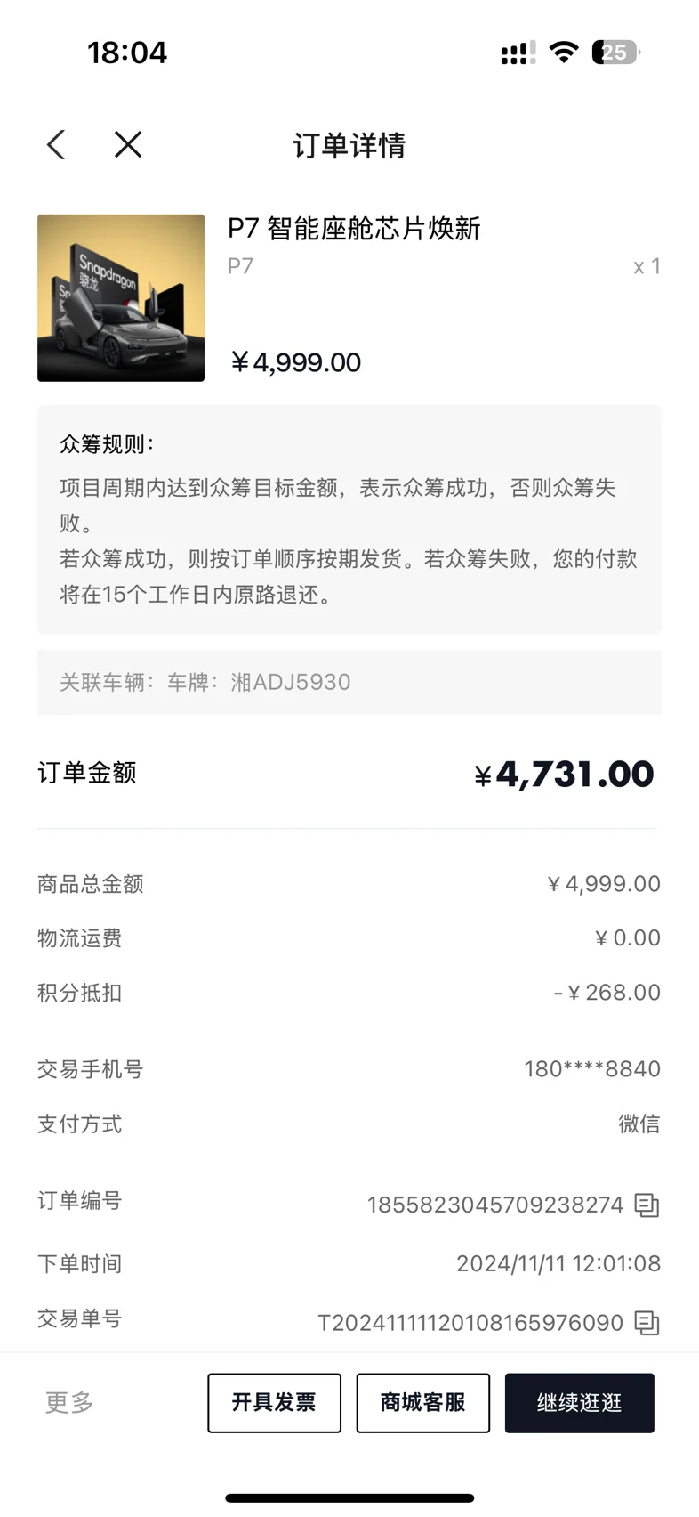Tap the status bar time 18:04

[127, 53]
